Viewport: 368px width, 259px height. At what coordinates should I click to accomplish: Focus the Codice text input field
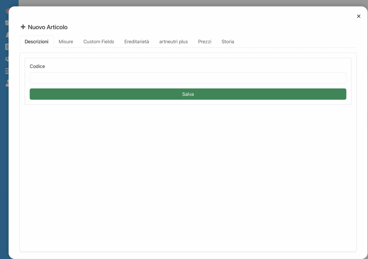click(x=188, y=78)
